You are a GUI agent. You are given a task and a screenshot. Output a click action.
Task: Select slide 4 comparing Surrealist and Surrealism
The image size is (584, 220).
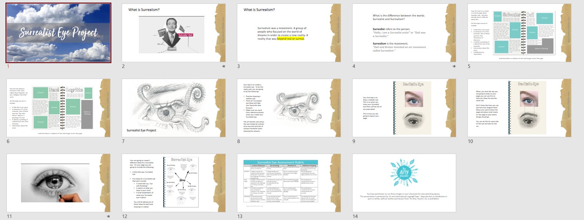pos(404,33)
